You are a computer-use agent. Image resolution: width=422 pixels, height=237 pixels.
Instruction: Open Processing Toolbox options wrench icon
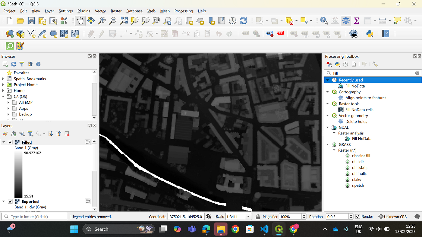point(375,64)
